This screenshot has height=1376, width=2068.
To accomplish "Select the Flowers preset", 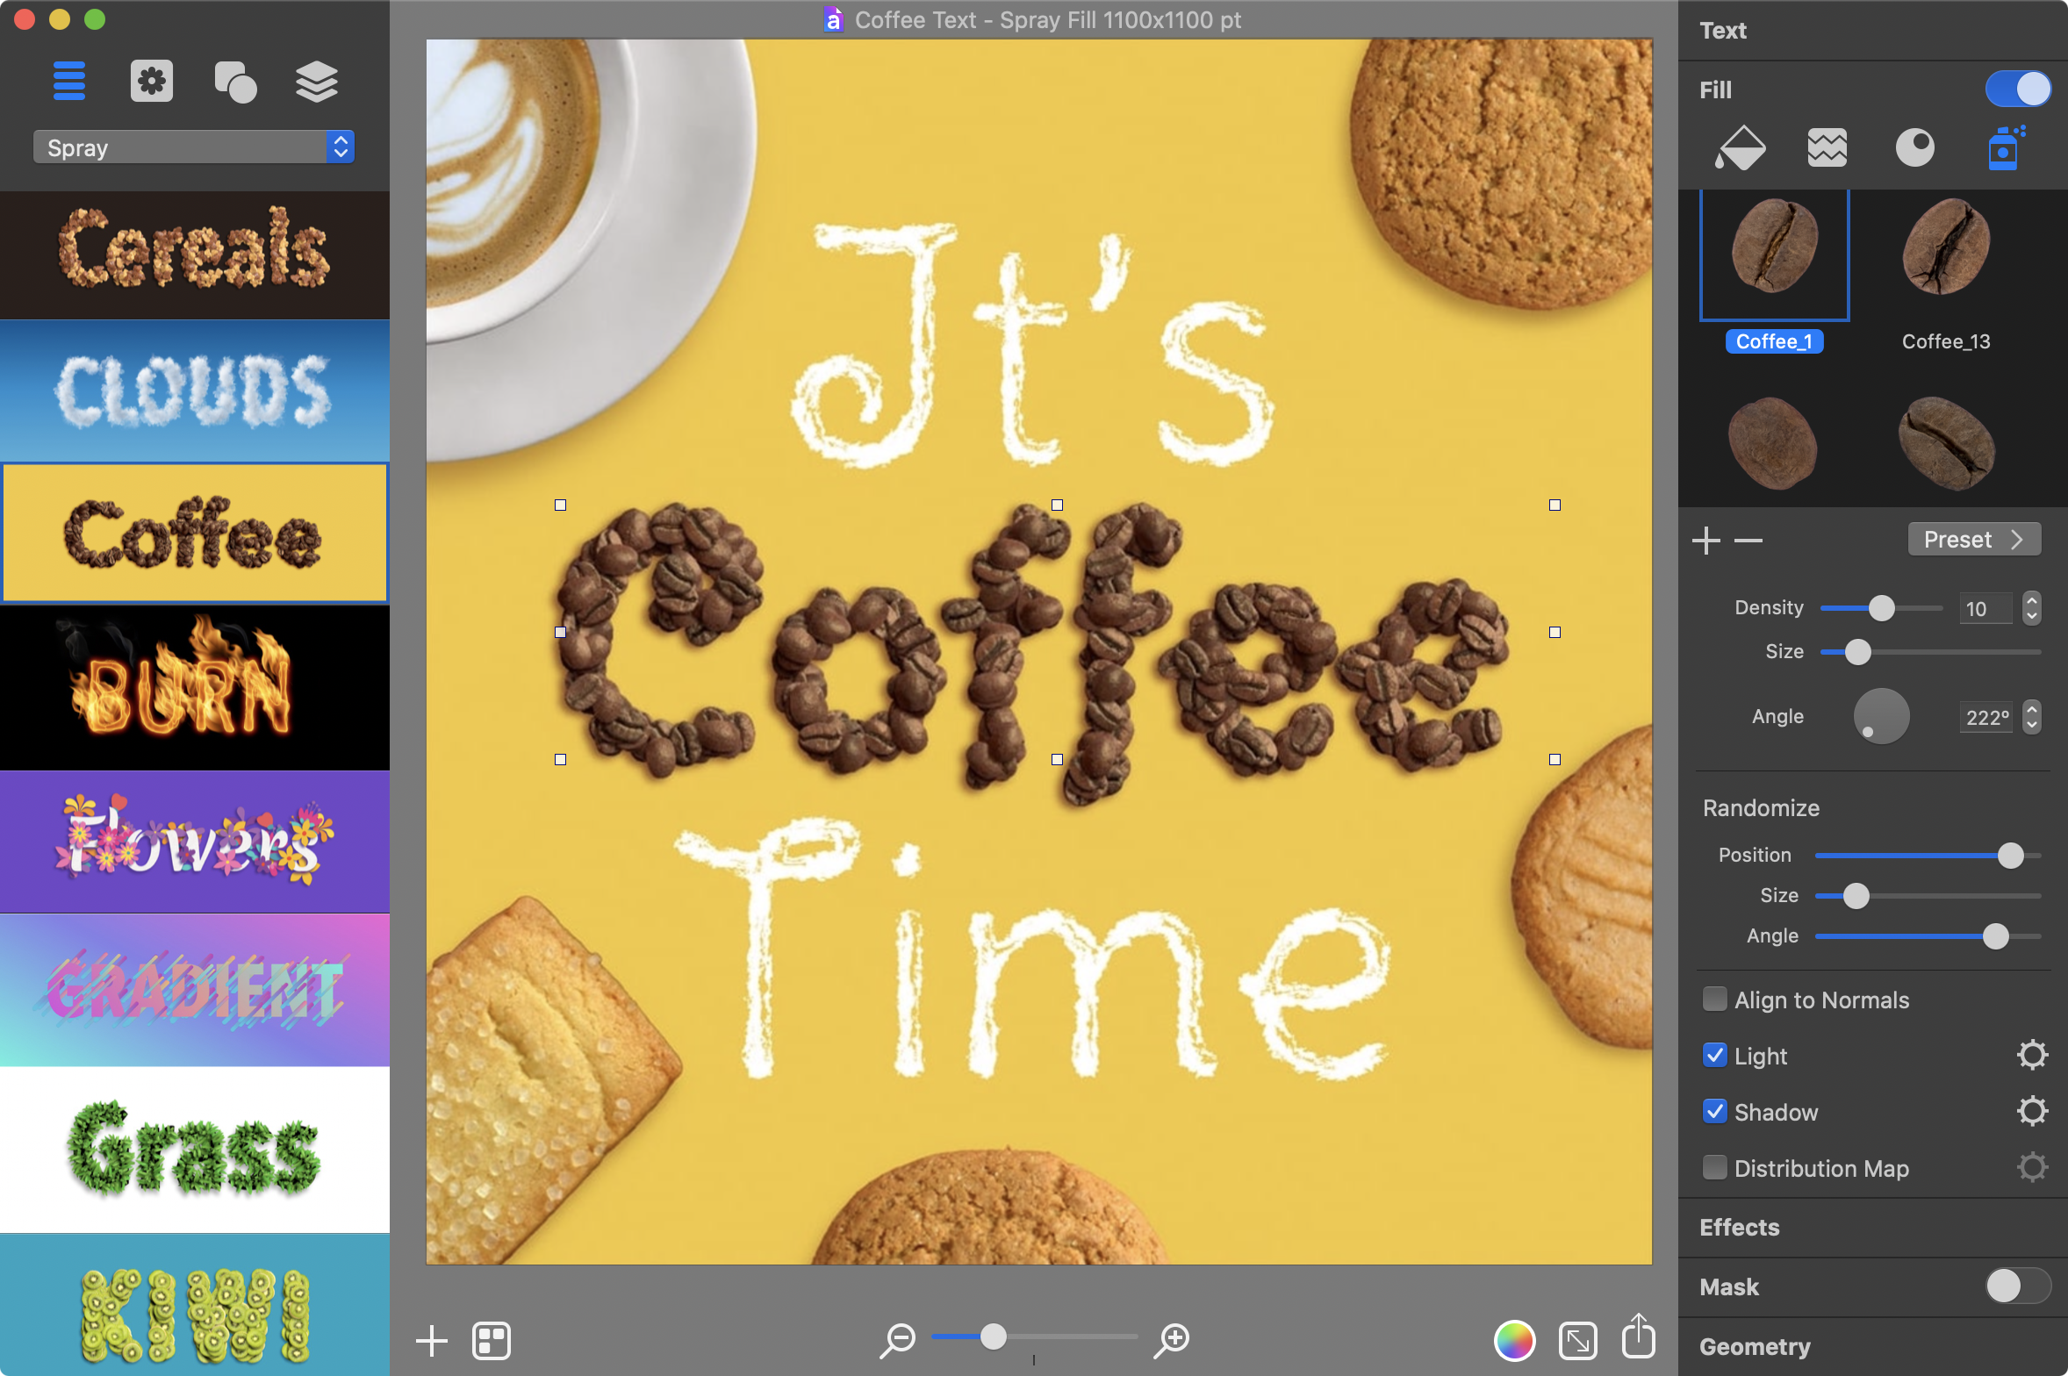I will pyautogui.click(x=194, y=842).
